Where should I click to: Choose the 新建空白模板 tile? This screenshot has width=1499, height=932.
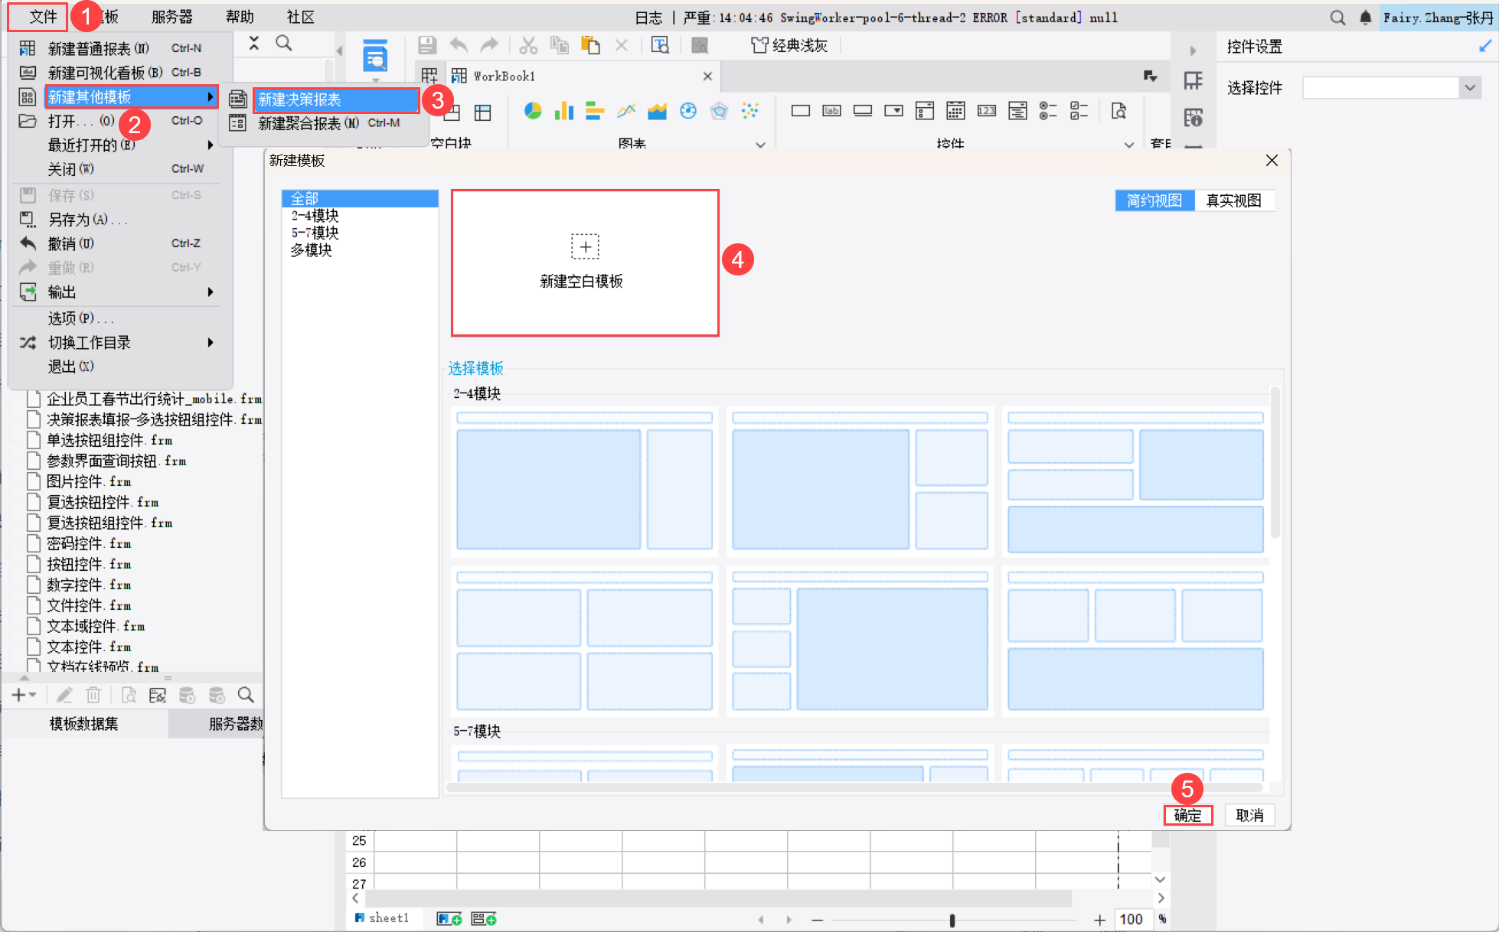585,262
